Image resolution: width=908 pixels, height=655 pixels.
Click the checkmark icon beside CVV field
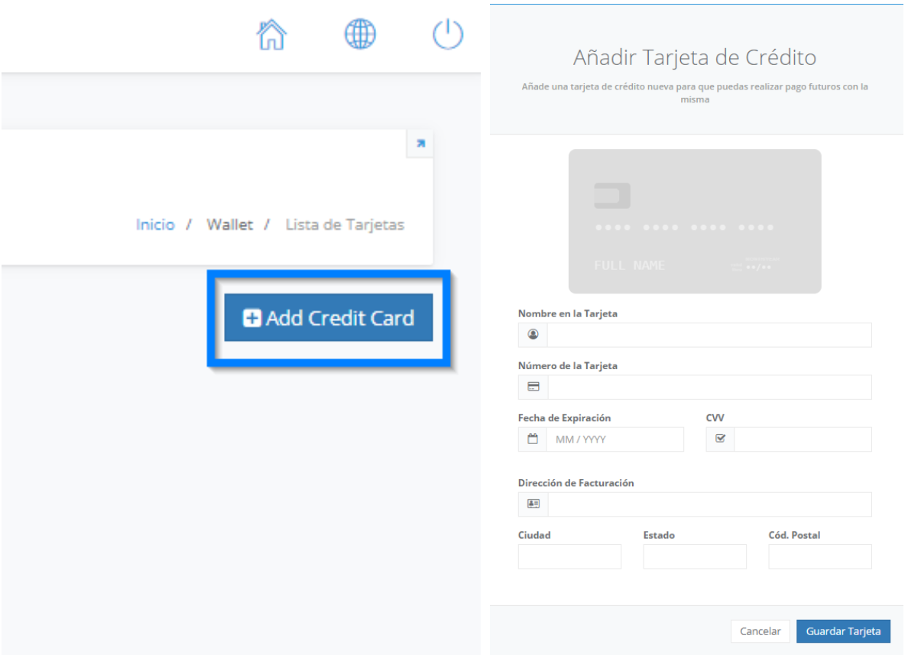coord(721,439)
